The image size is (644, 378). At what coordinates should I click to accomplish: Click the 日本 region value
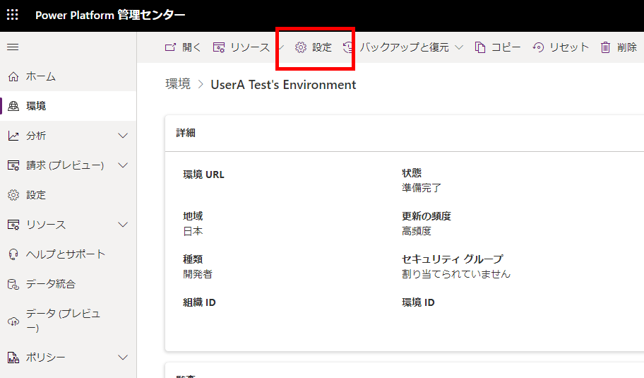[193, 231]
